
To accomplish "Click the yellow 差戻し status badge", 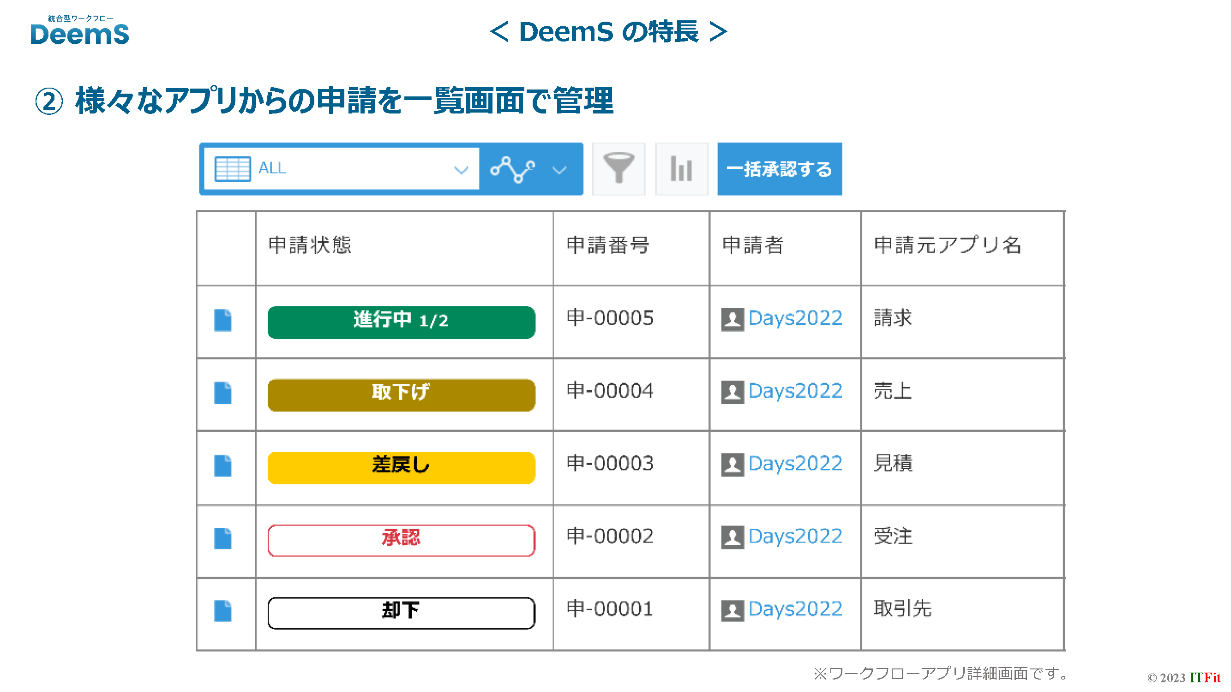I will click(x=401, y=467).
